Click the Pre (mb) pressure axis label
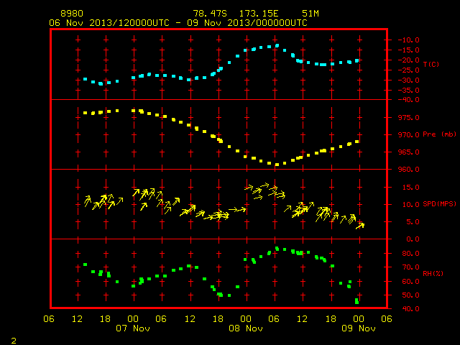The height and width of the screenshot is (345, 460). [439, 134]
